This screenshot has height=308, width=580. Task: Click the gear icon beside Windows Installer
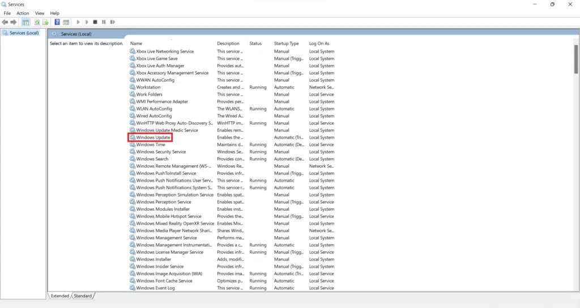(133, 259)
